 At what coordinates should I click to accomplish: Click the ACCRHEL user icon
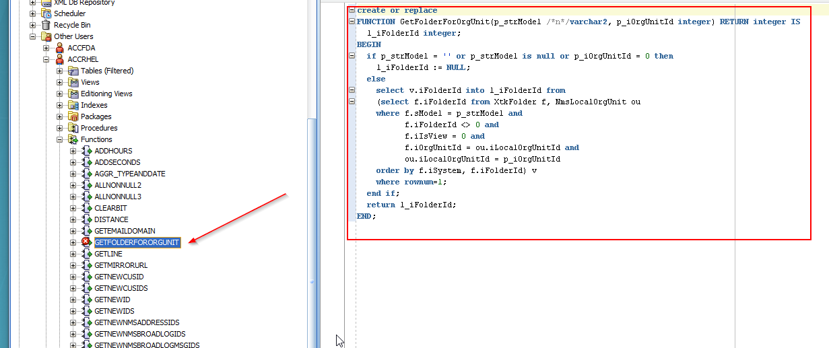[60, 59]
